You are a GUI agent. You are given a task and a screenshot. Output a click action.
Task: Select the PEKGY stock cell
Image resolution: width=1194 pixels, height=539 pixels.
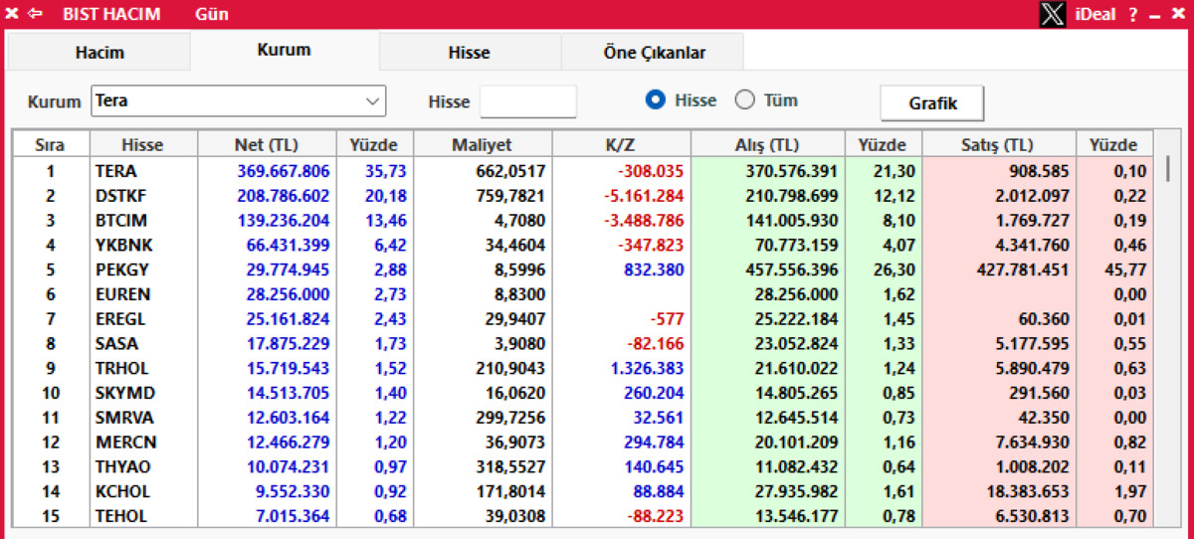point(142,269)
